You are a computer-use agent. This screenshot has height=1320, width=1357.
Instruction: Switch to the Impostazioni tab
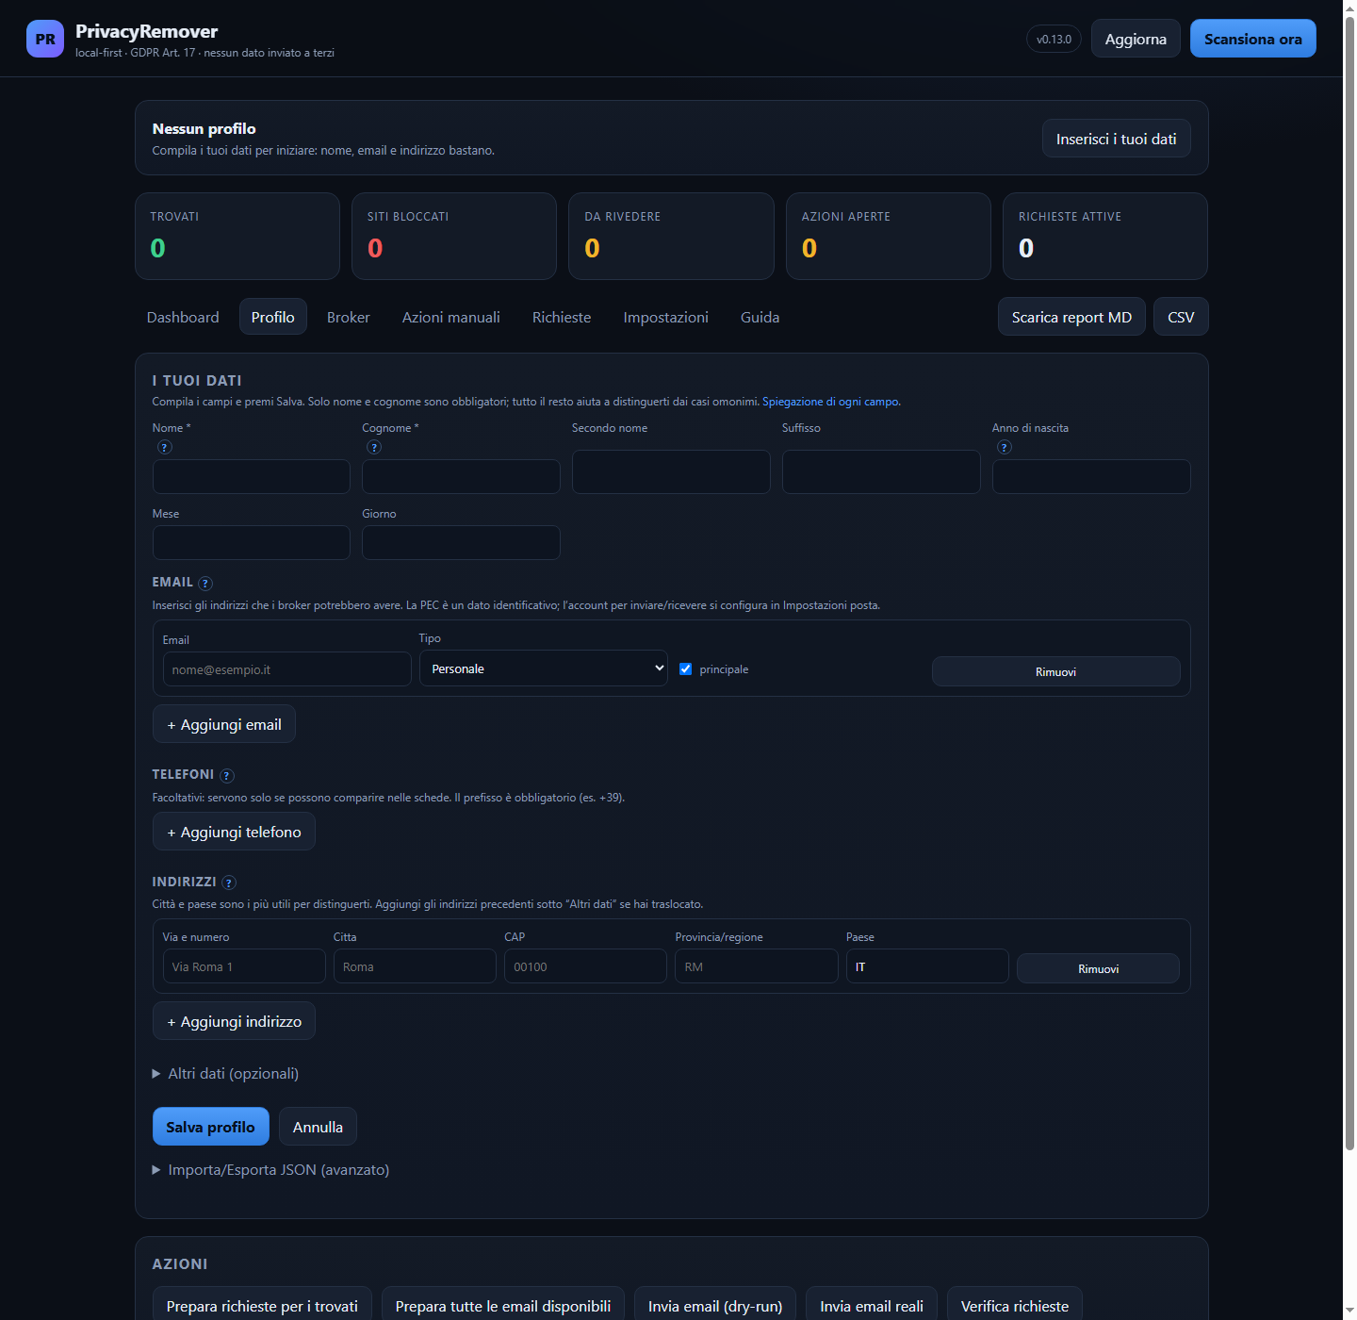[x=666, y=317]
